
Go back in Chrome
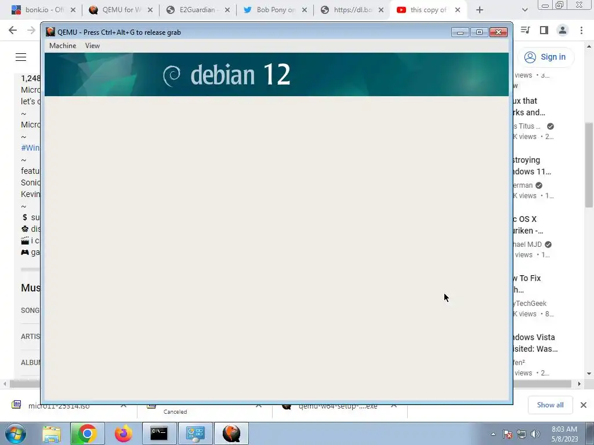click(x=13, y=30)
